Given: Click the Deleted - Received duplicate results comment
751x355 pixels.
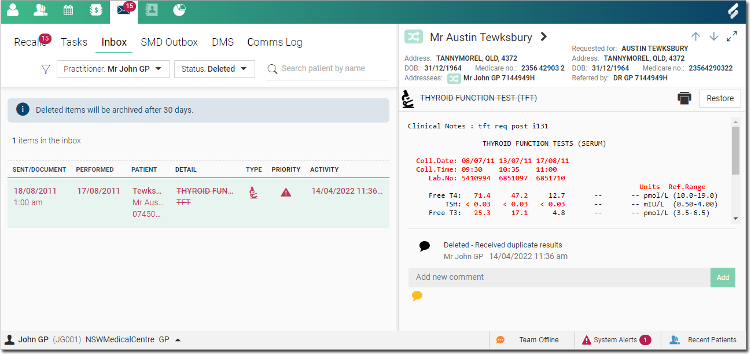Looking at the screenshot, I should click(503, 245).
